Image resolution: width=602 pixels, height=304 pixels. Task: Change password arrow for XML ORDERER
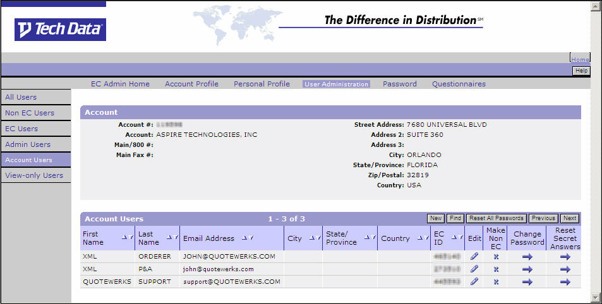pyautogui.click(x=527, y=257)
